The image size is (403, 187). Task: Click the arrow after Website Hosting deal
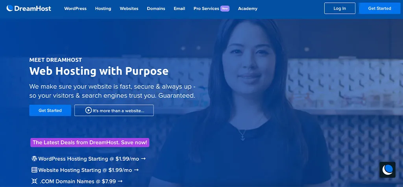pyautogui.click(x=136, y=170)
